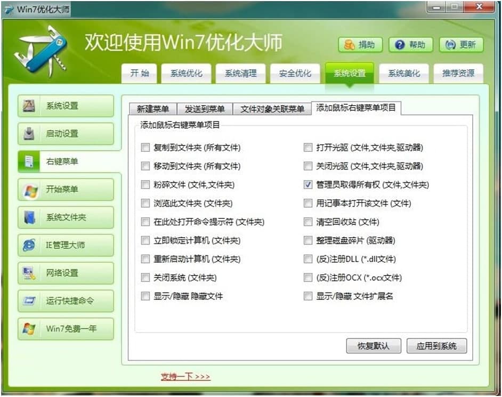Apply changes with 应用到系统 button
Image resolution: width=502 pixels, height=397 pixels.
(436, 346)
